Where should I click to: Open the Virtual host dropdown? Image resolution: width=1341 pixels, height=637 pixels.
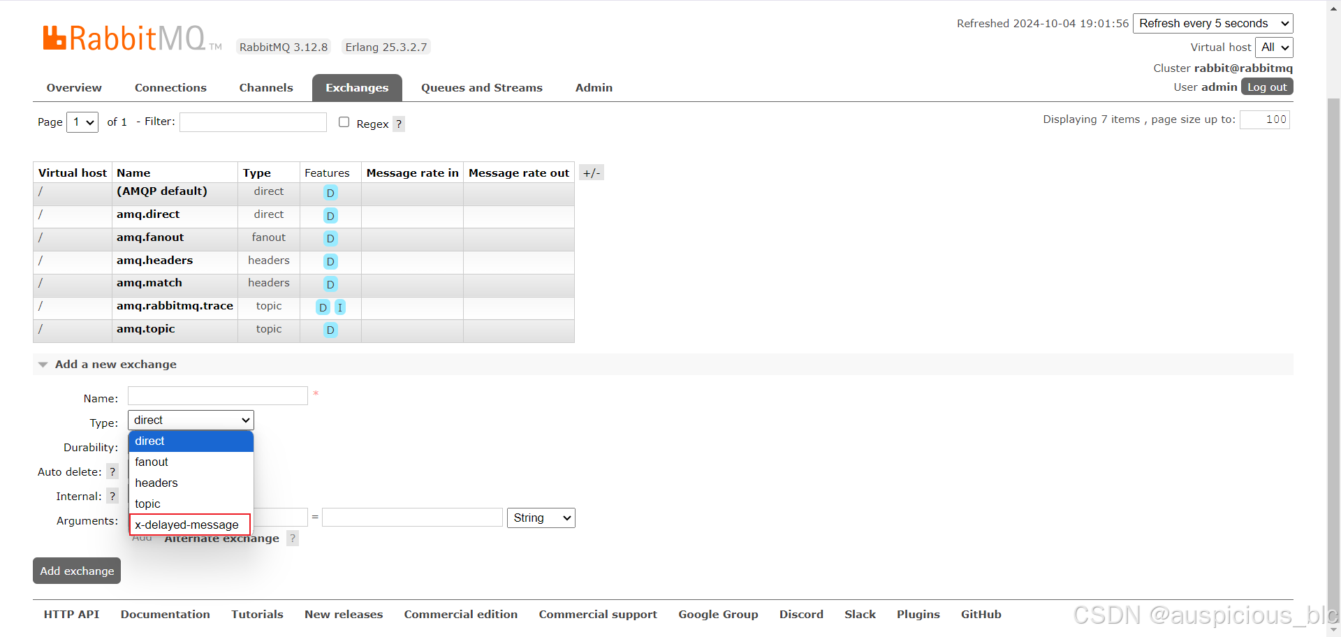[1274, 47]
